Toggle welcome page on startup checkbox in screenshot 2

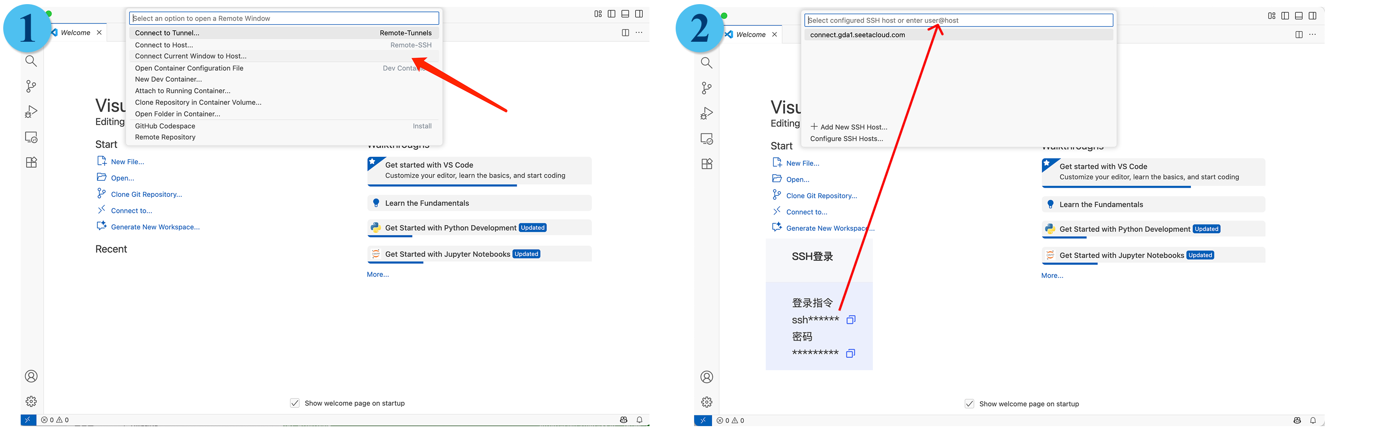969,404
